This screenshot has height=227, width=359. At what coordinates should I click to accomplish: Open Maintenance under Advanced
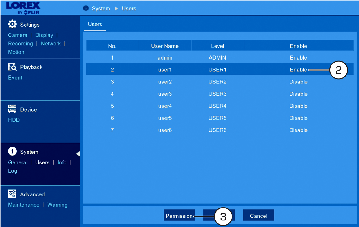click(x=24, y=205)
